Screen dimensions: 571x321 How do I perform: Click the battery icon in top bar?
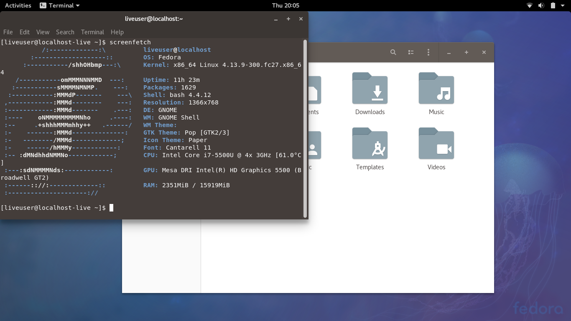(x=553, y=5)
